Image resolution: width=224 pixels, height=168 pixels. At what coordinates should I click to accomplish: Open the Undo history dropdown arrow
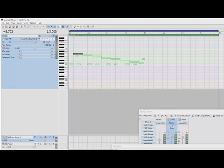click(37, 27)
